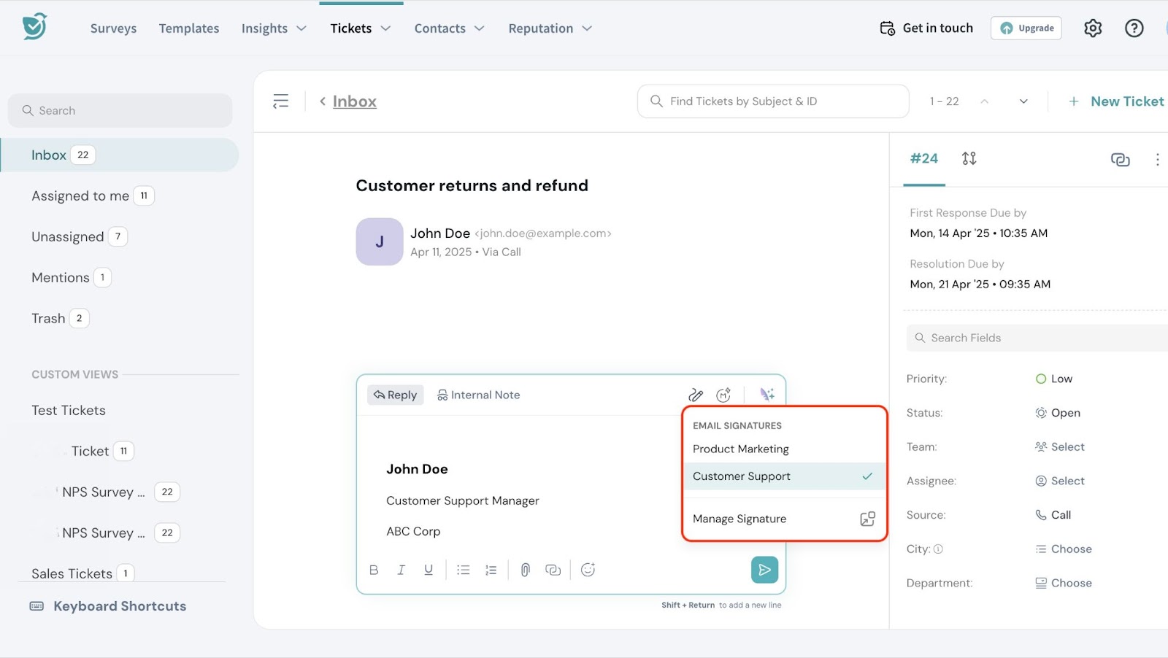
Task: Toggle italic text formatting
Action: 401,570
